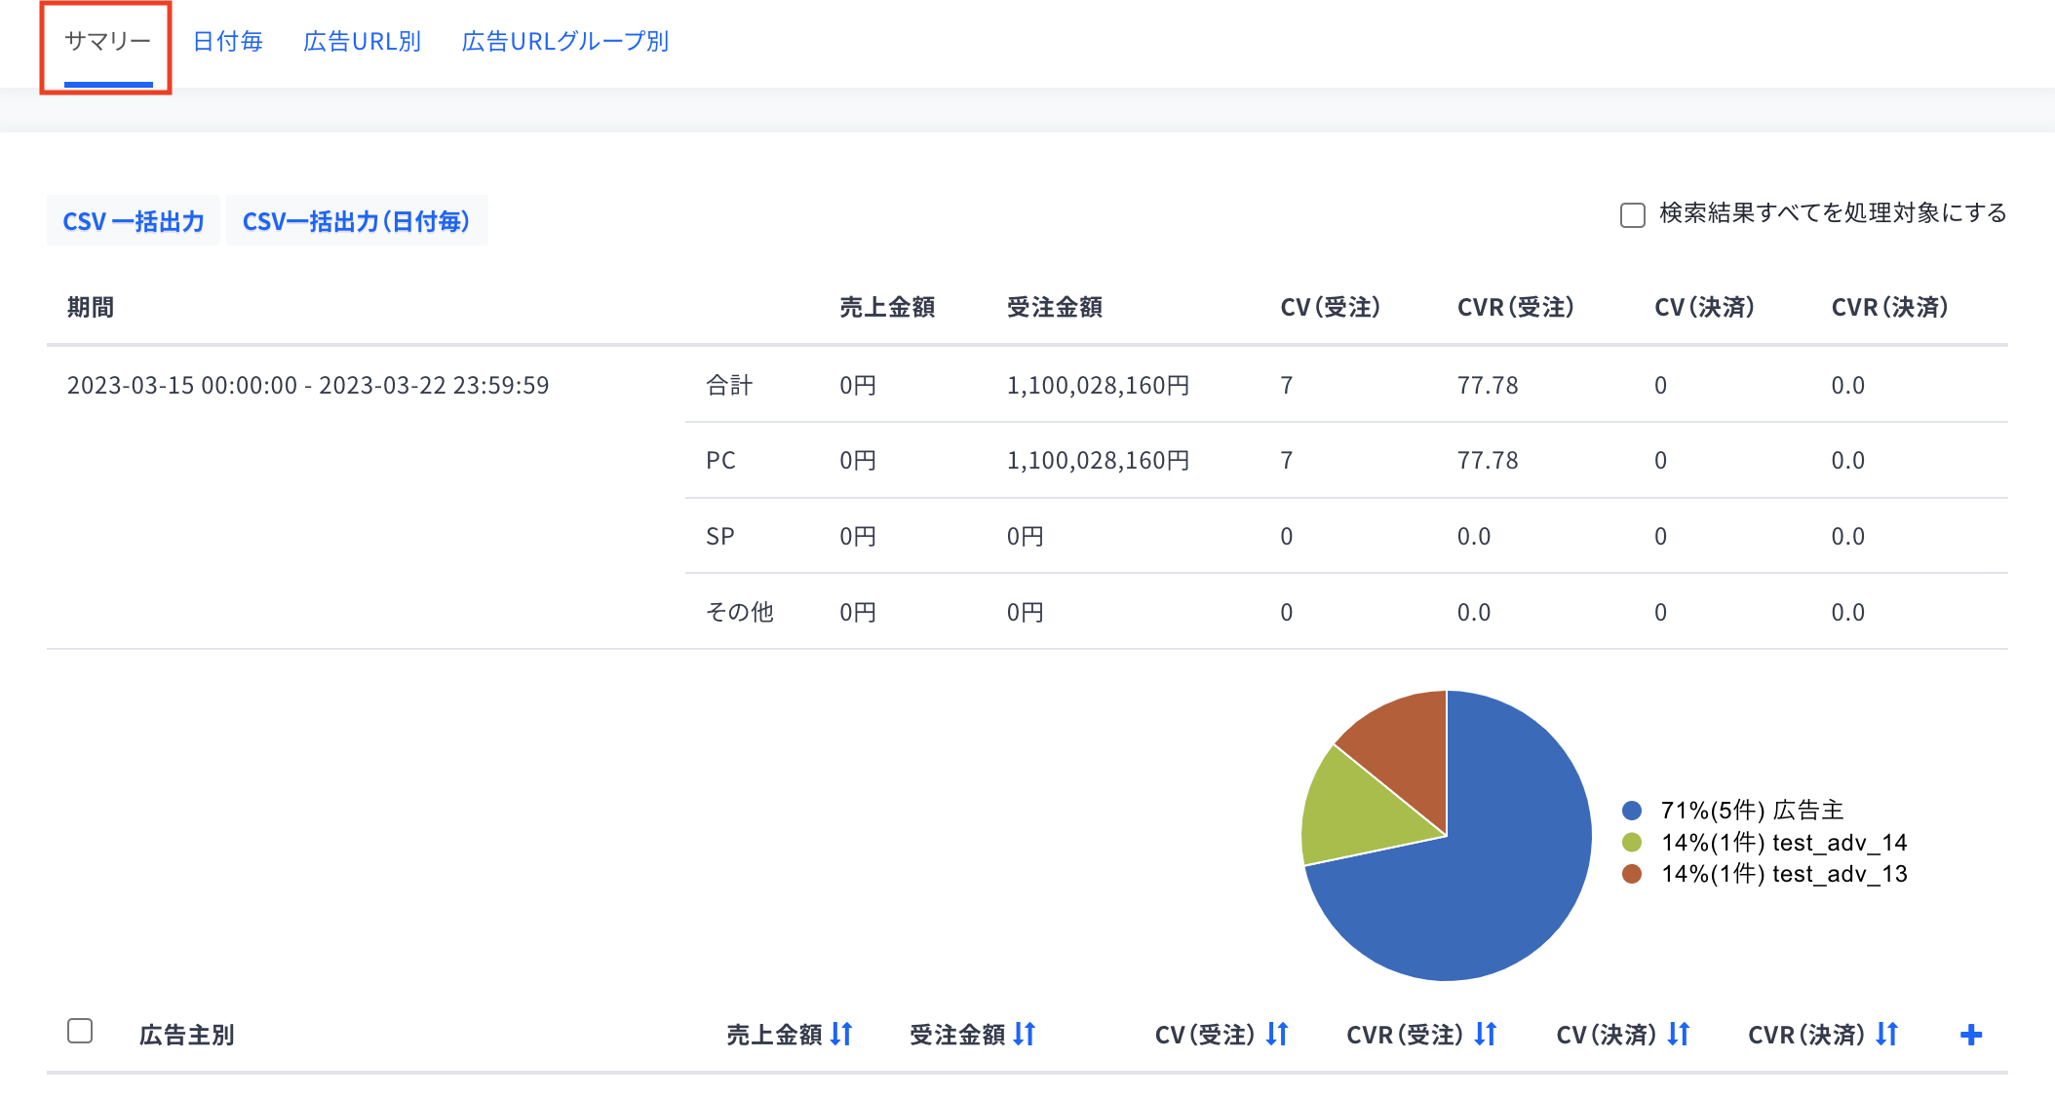This screenshot has height=1097, width=2055.
Task: Click the CSV一括出力 button
Action: click(134, 221)
